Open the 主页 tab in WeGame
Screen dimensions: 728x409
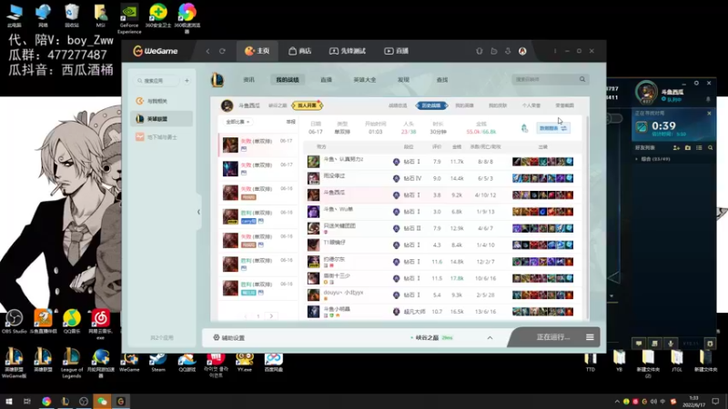coord(258,51)
